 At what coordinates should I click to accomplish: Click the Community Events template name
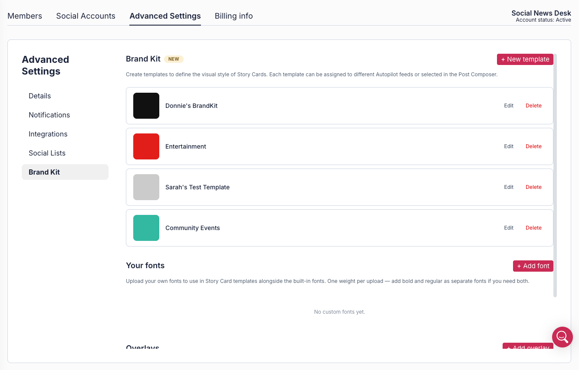[193, 228]
